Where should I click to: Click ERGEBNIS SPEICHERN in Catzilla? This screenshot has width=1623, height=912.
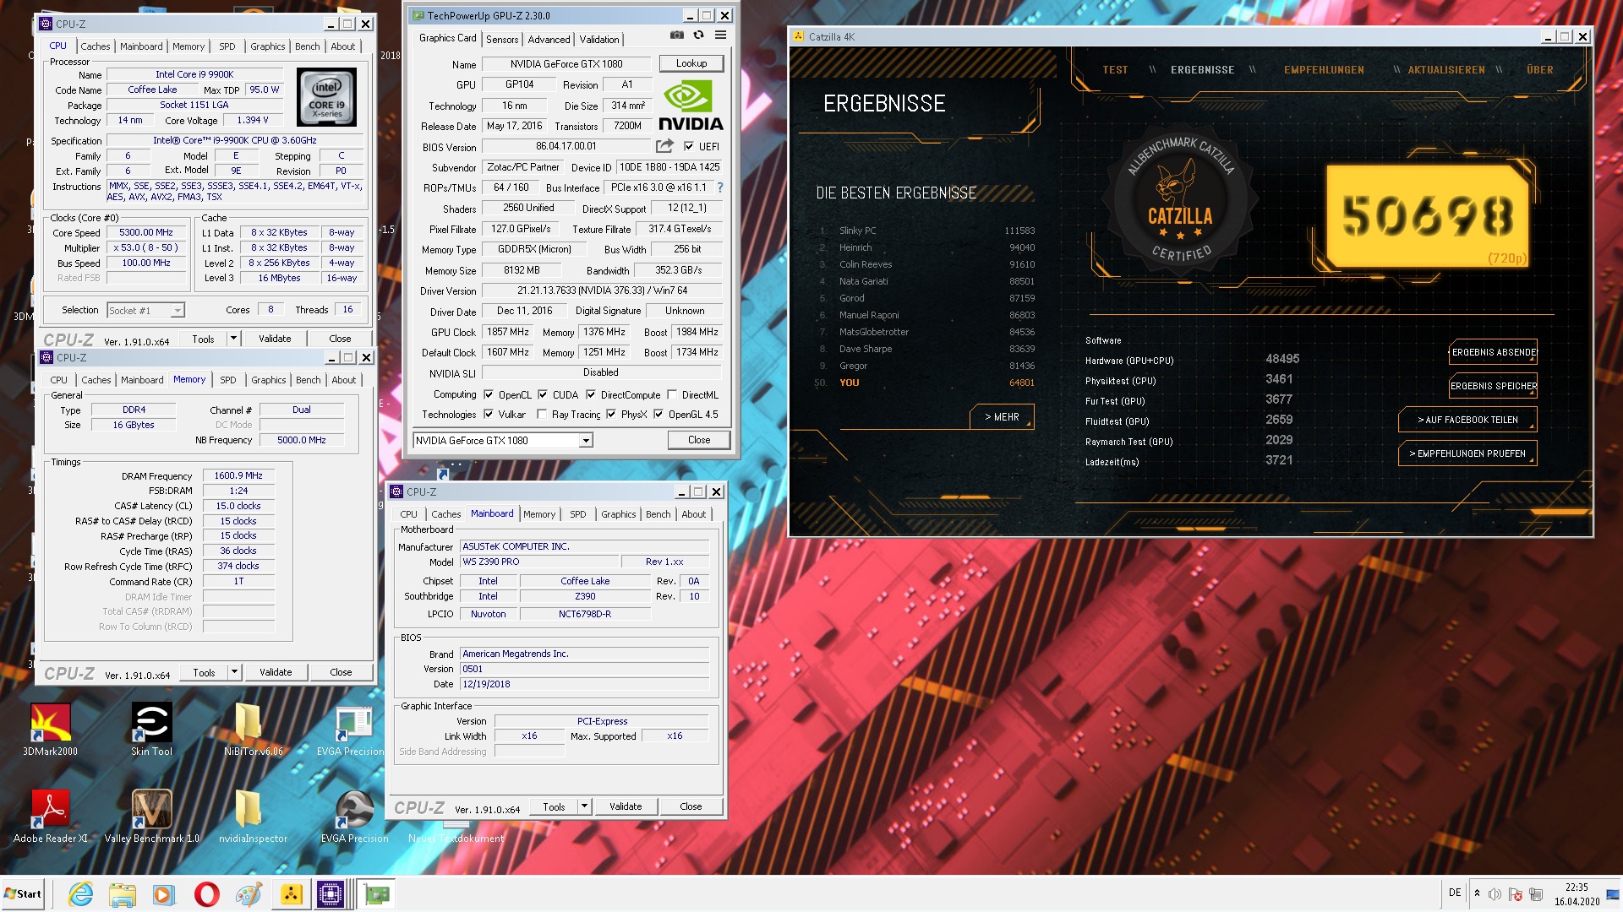pos(1494,386)
